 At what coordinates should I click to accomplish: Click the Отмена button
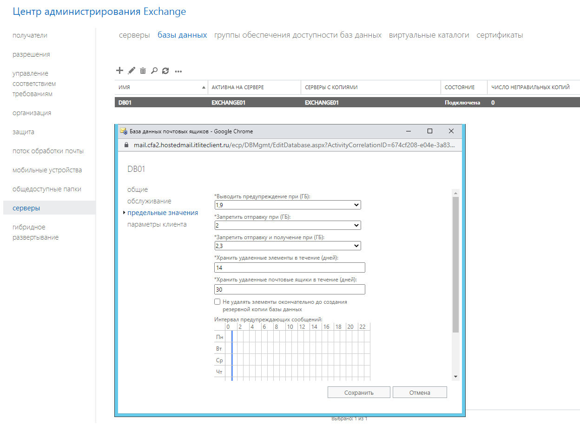(x=420, y=392)
